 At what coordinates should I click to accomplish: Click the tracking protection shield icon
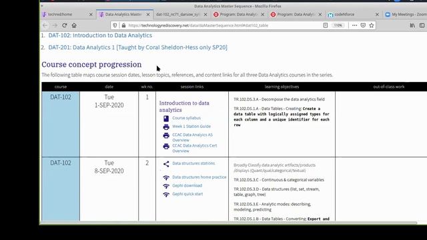115,25
